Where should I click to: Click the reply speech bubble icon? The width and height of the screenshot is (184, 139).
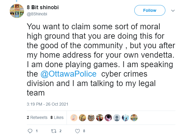(30, 131)
